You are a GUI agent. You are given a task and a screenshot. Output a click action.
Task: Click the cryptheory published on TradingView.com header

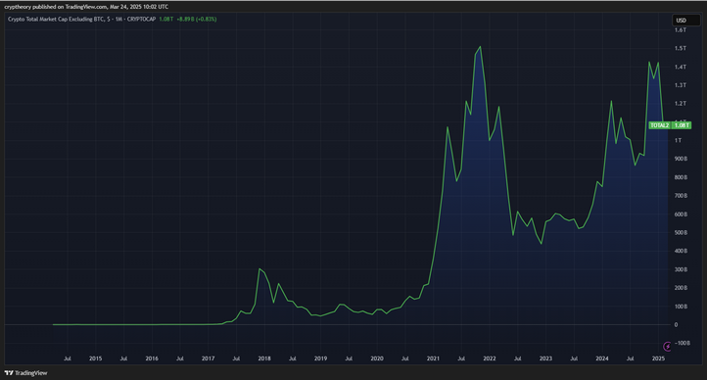tap(86, 7)
